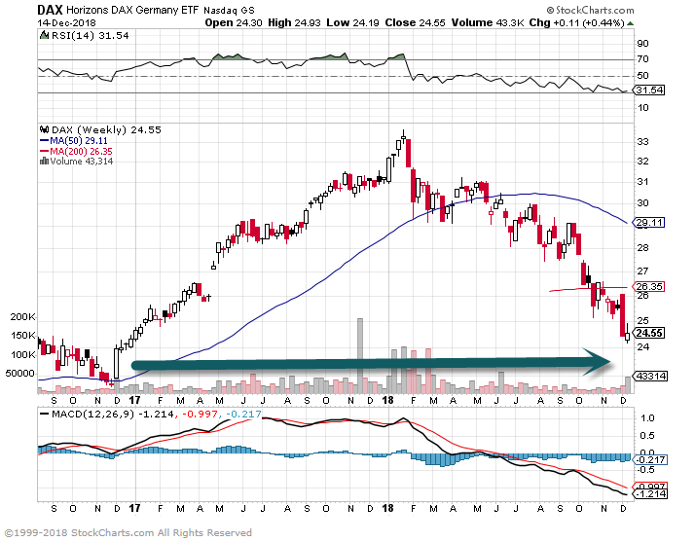Click the red line marker for MA(200)
The height and width of the screenshot is (542, 695).
pyautogui.click(x=44, y=151)
